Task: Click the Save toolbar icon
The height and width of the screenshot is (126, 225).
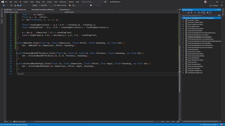Action: [x=18, y=6]
